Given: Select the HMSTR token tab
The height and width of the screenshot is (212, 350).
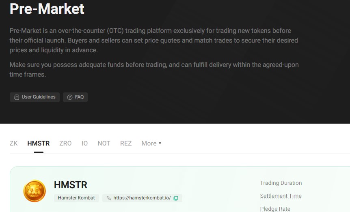Looking at the screenshot, I should [x=39, y=143].
